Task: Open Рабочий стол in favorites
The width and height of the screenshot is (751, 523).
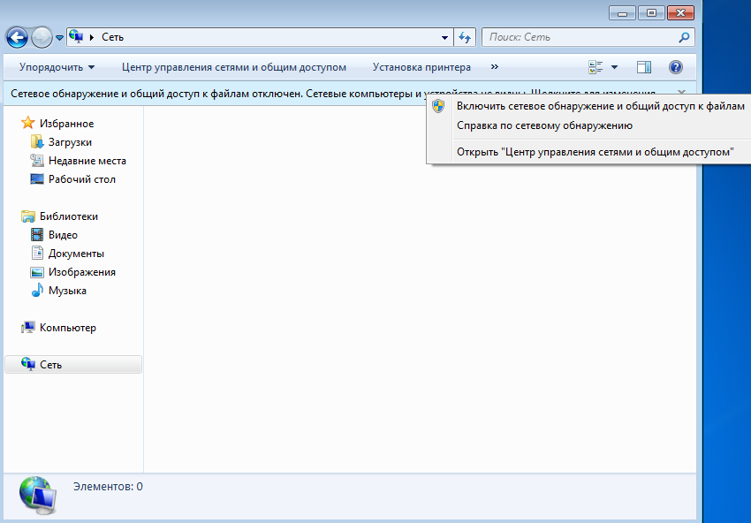Action: pyautogui.click(x=82, y=179)
